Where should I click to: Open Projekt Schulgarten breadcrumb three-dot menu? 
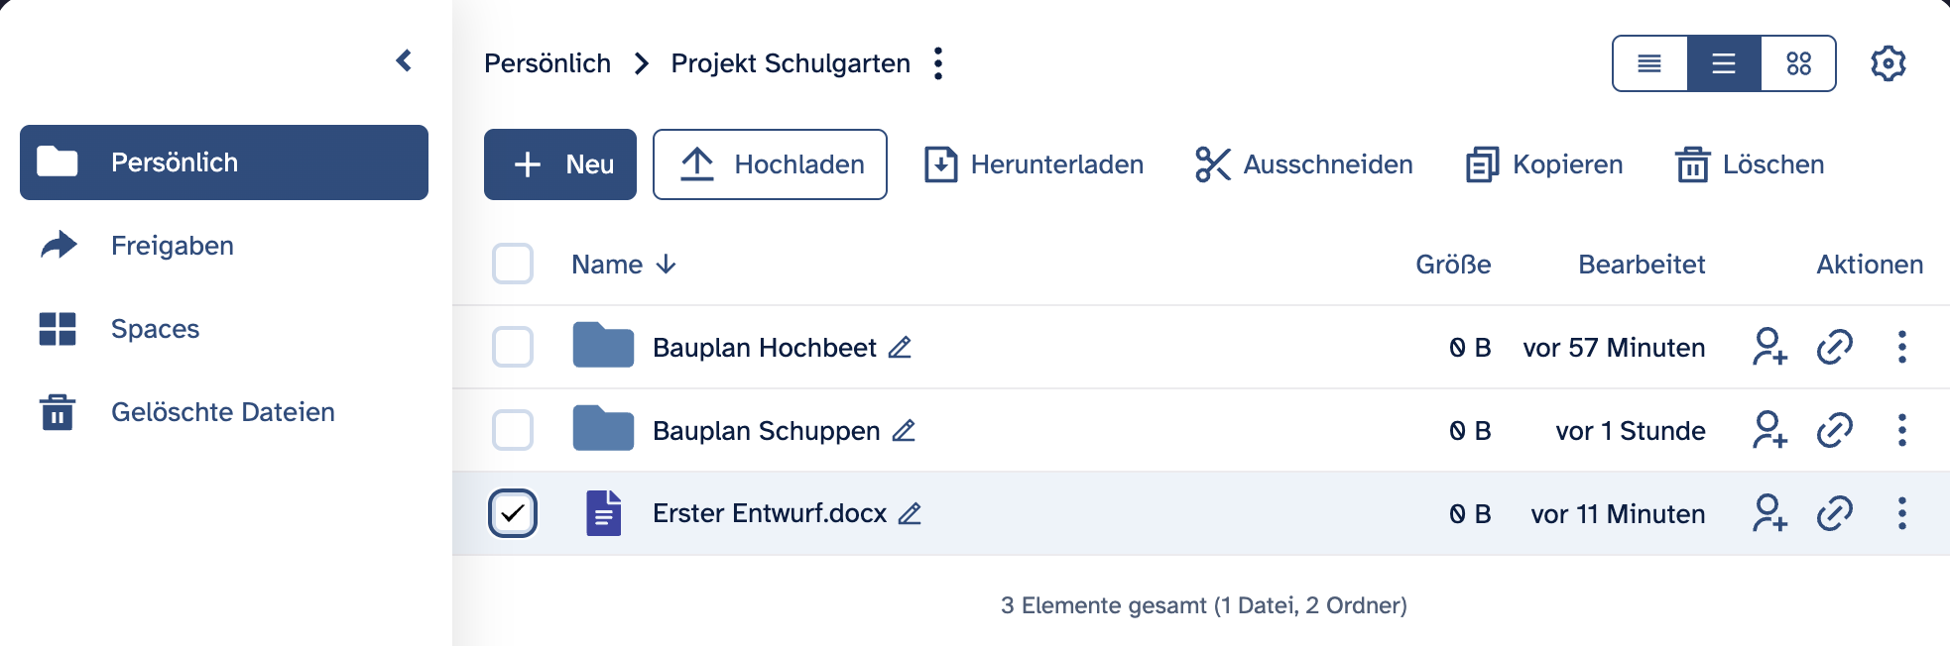coord(938,63)
